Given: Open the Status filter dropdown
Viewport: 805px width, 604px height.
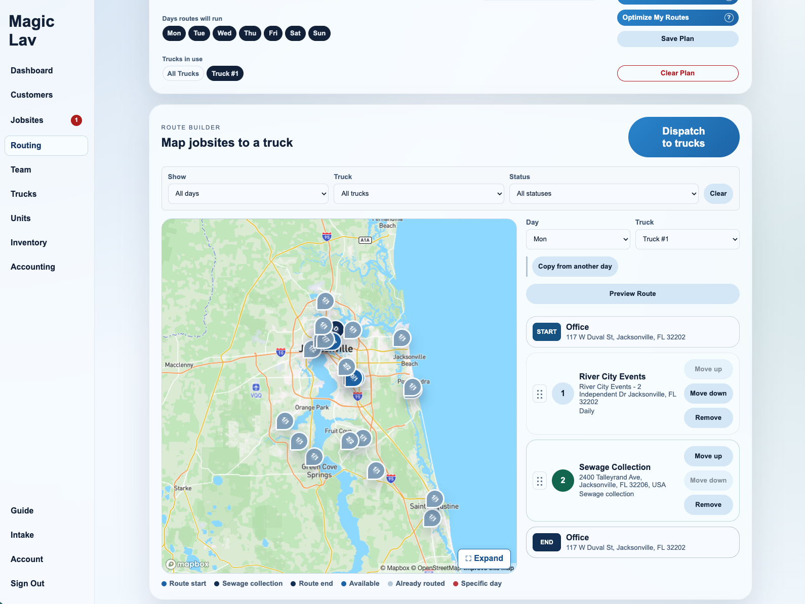Looking at the screenshot, I should [x=604, y=194].
